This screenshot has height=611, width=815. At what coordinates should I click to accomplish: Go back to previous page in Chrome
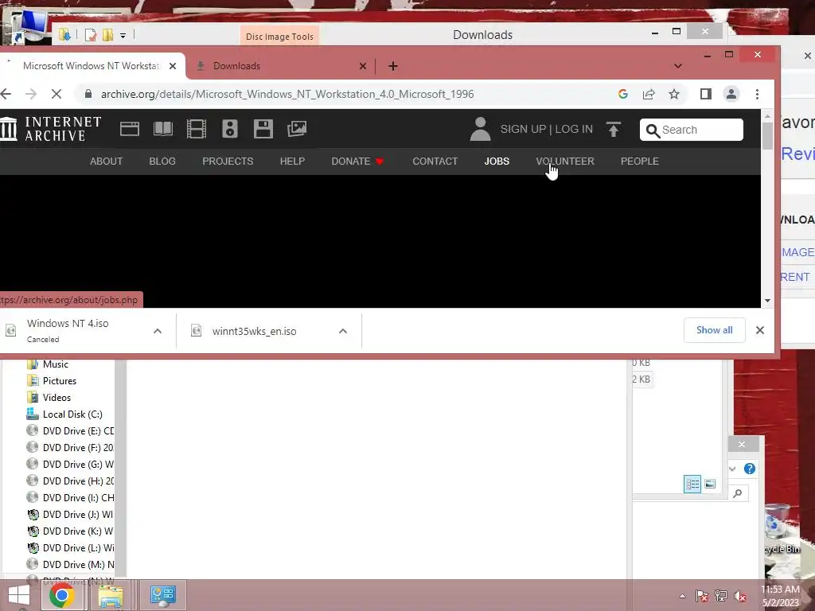coord(6,94)
